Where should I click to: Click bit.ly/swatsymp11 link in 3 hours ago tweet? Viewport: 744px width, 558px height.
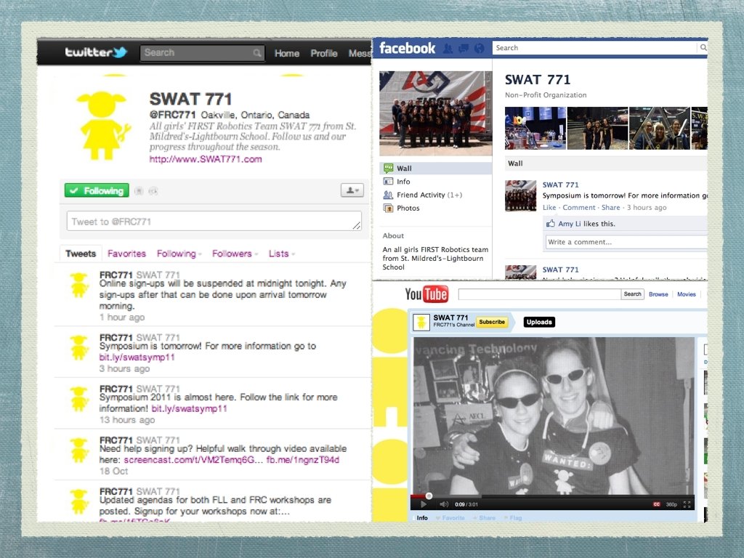point(137,357)
